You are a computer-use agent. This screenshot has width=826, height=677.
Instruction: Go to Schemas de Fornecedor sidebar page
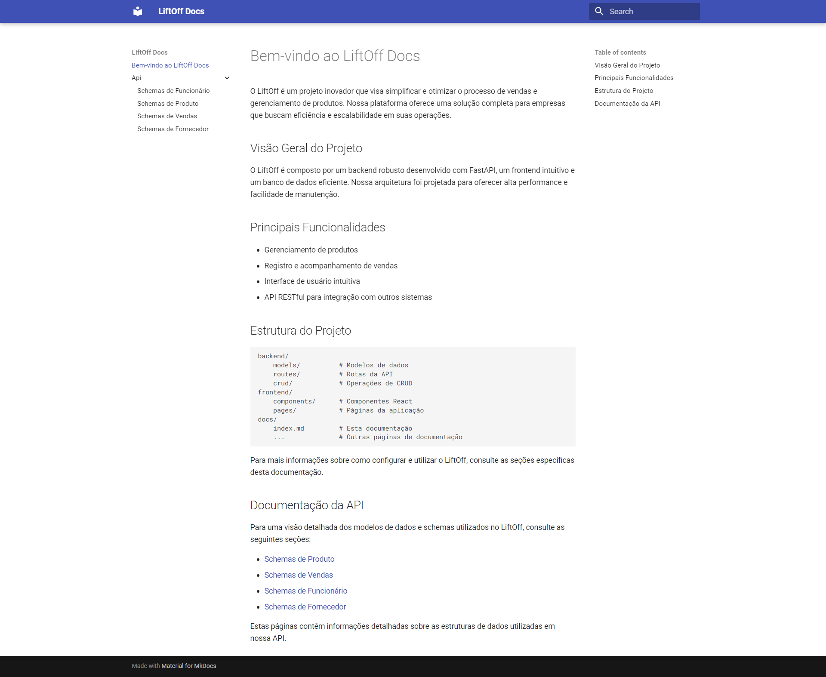pyautogui.click(x=173, y=129)
